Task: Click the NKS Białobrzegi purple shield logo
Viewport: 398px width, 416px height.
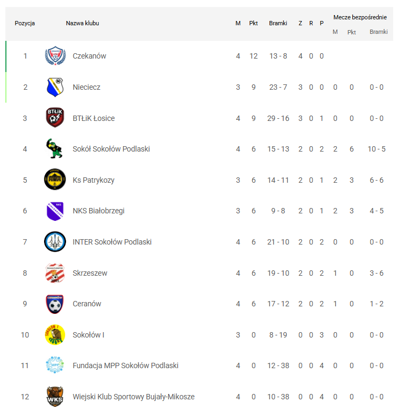Action: tap(55, 211)
